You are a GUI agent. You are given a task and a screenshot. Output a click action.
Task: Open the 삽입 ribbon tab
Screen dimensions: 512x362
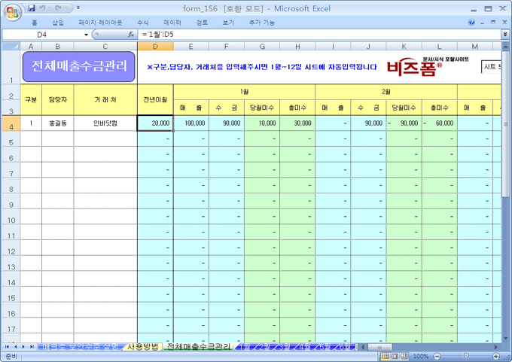click(x=58, y=23)
